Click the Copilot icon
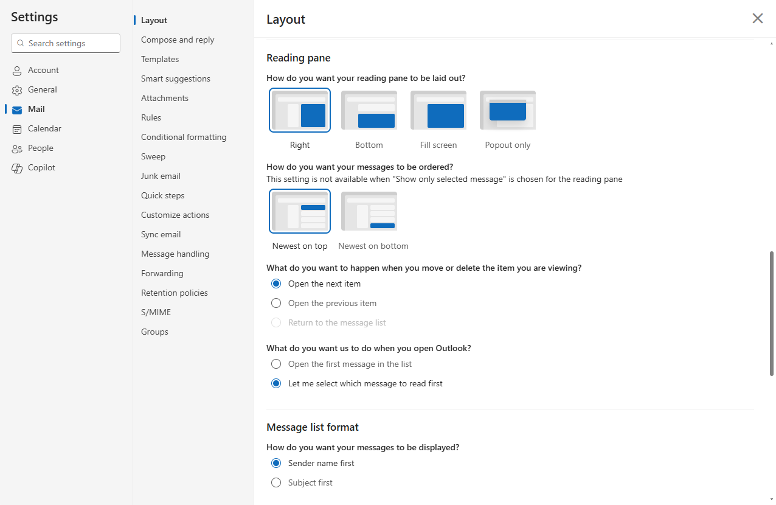 (x=17, y=168)
